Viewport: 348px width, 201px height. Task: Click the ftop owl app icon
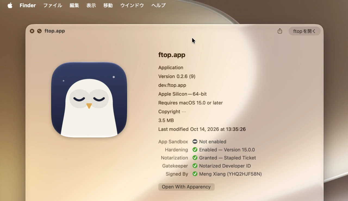89,100
